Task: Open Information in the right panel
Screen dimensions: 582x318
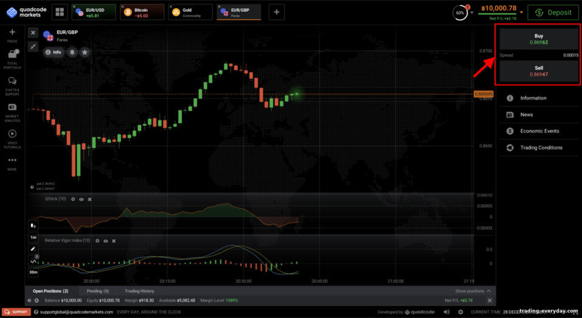Action: [538, 98]
